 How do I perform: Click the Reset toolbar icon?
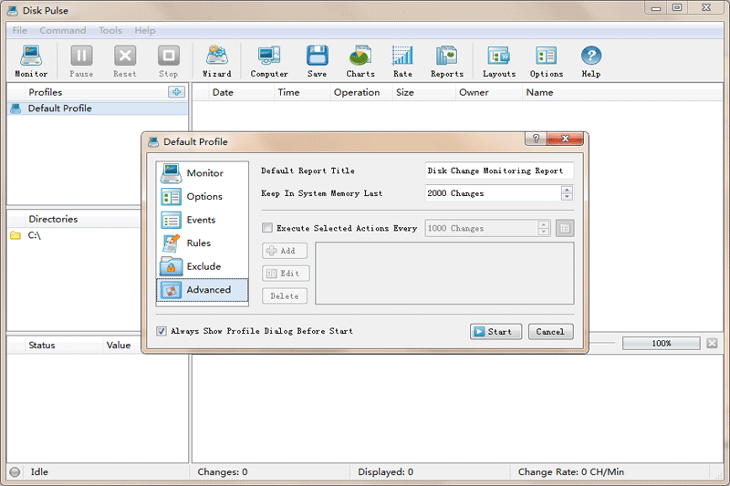tap(125, 61)
